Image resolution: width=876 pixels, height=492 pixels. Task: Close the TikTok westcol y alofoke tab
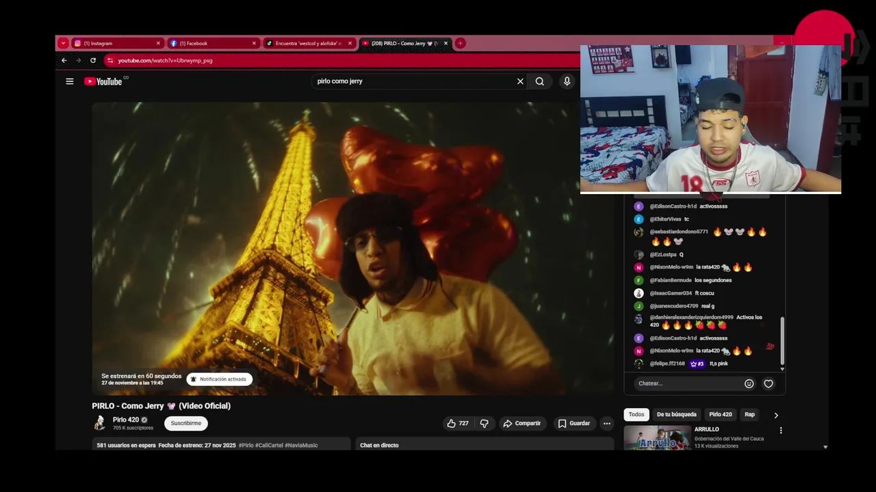[350, 43]
